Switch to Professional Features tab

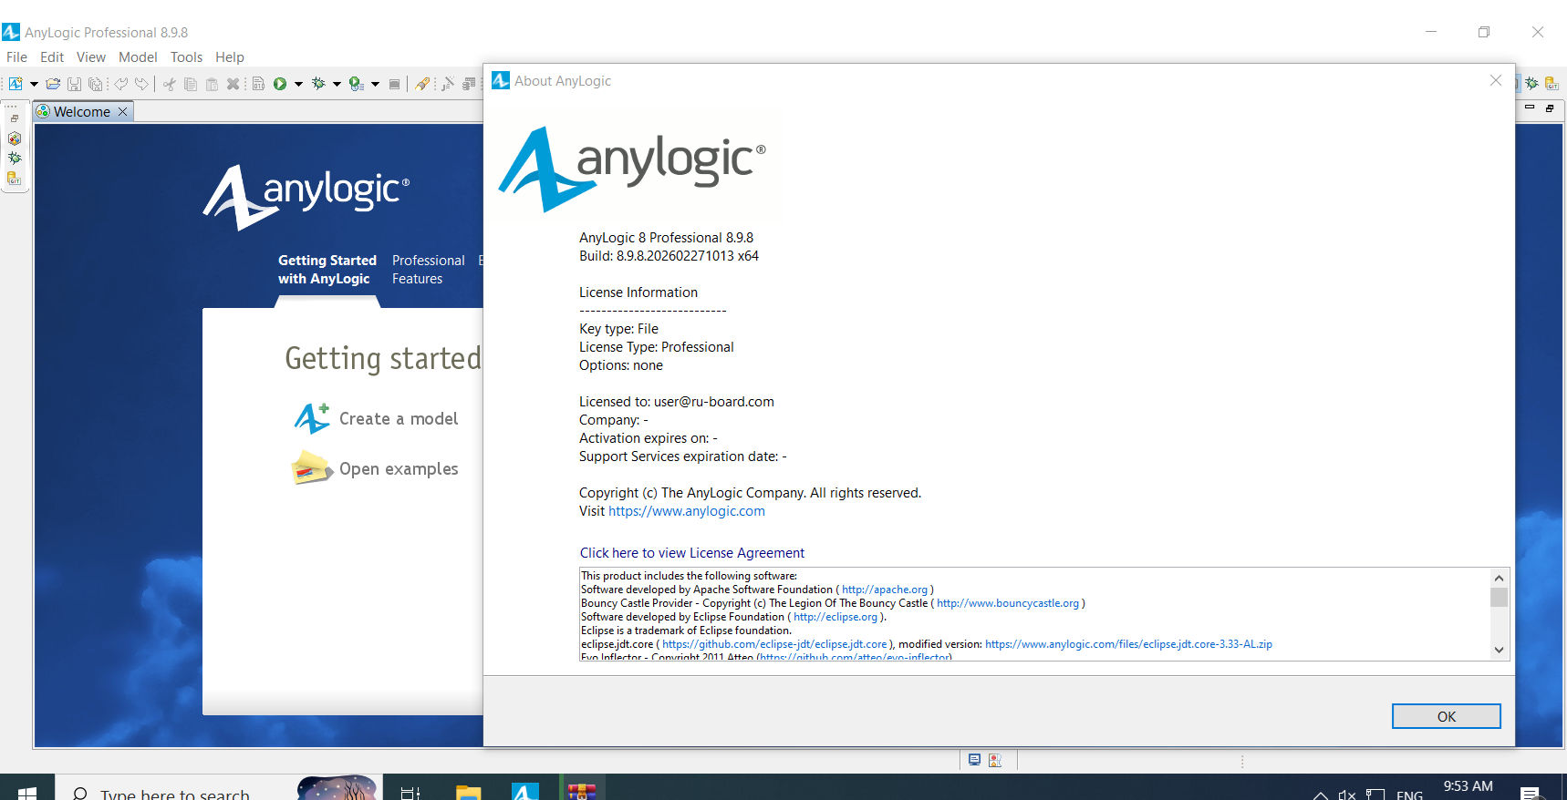pyautogui.click(x=429, y=270)
